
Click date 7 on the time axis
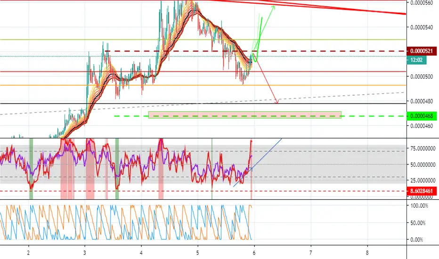coord(311,253)
